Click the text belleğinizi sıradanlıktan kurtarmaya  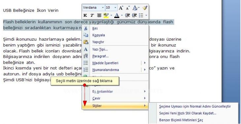[x=41, y=28]
